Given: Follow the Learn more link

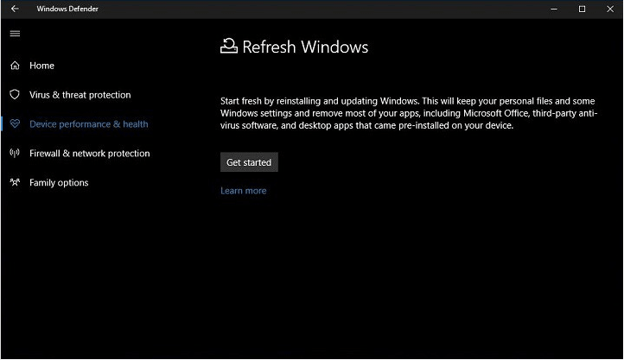Looking at the screenshot, I should pyautogui.click(x=244, y=191).
